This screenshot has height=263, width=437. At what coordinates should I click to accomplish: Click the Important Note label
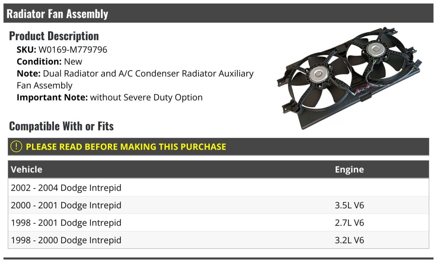[x=52, y=97]
